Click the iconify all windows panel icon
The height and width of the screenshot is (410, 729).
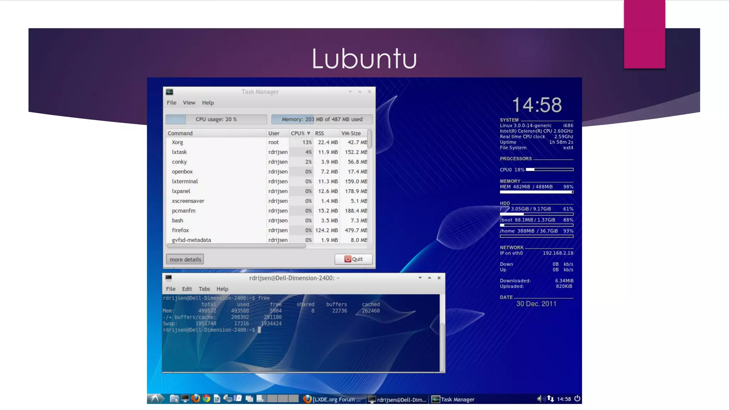249,399
